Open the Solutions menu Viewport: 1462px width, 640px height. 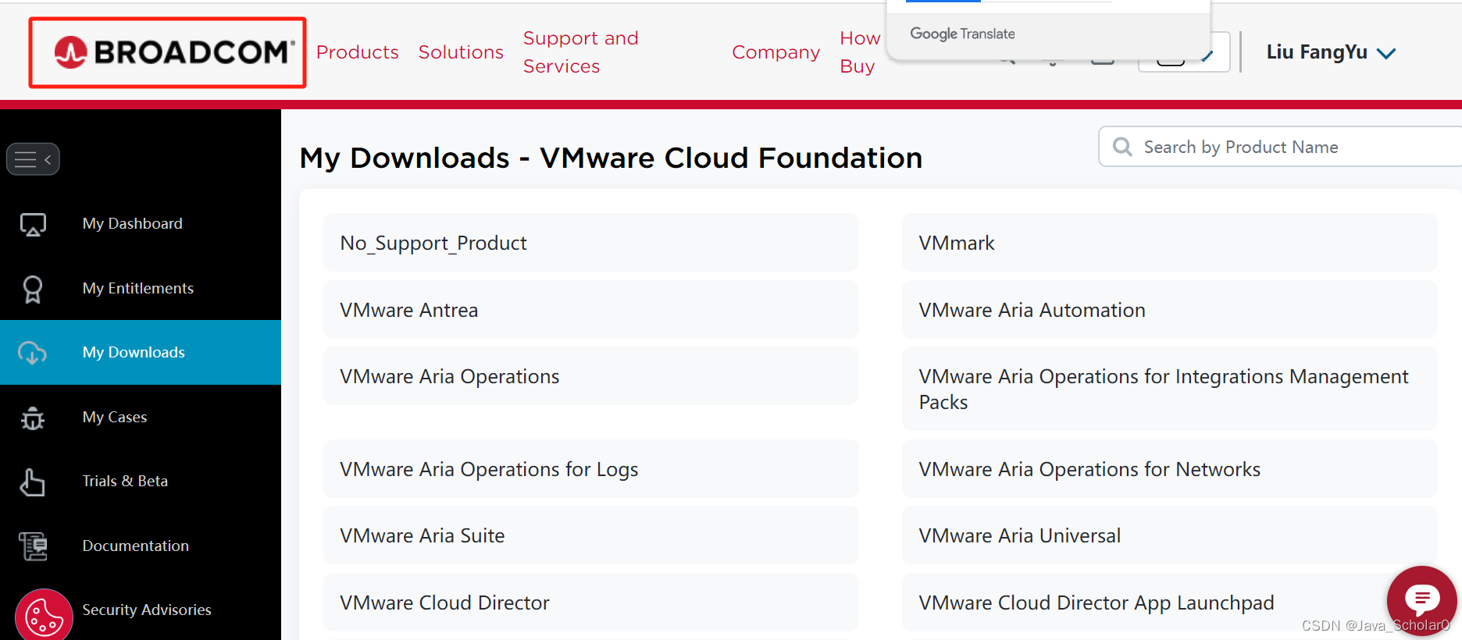(461, 52)
